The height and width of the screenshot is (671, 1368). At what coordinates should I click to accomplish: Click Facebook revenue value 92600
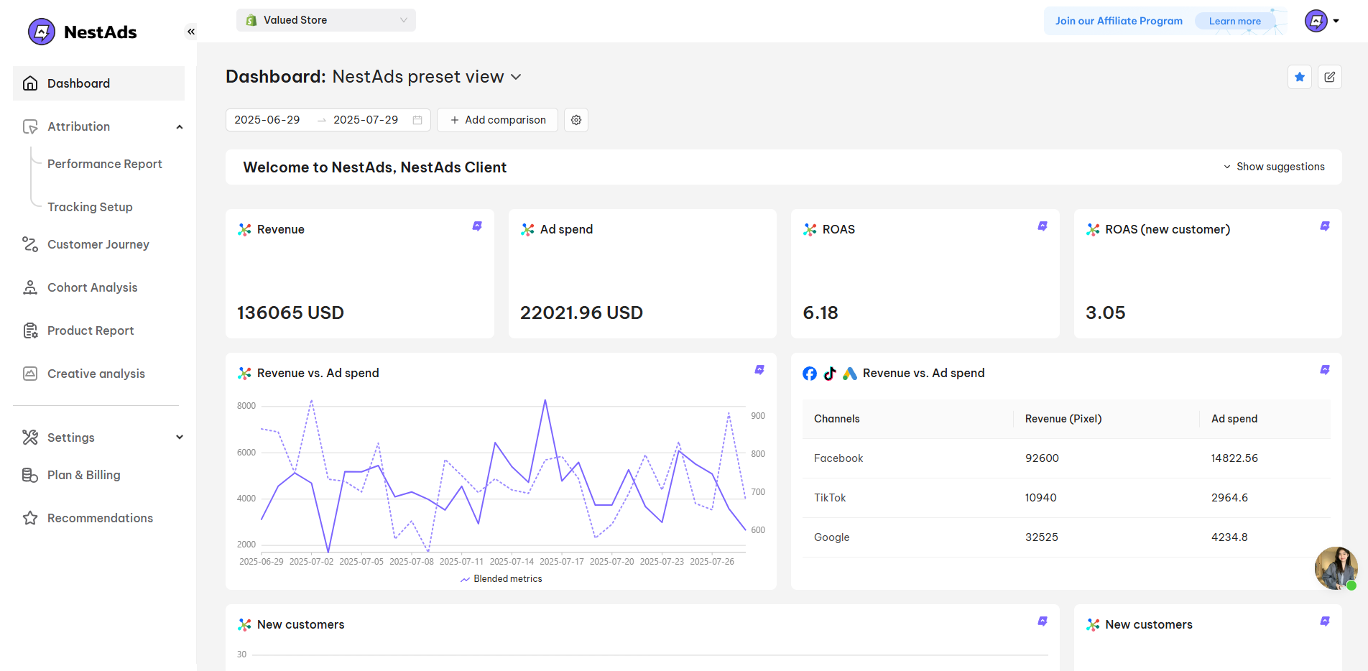point(1042,458)
